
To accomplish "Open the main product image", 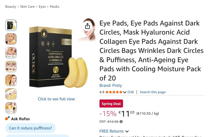I will pyautogui.click(x=57, y=57).
